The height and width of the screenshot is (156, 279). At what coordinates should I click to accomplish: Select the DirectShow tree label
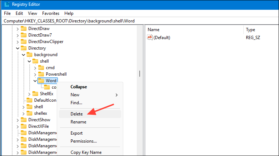click(x=39, y=120)
